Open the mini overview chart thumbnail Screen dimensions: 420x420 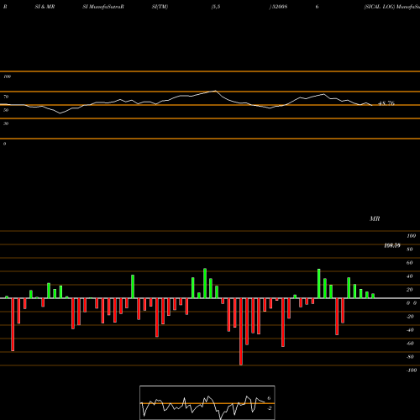[207, 402]
